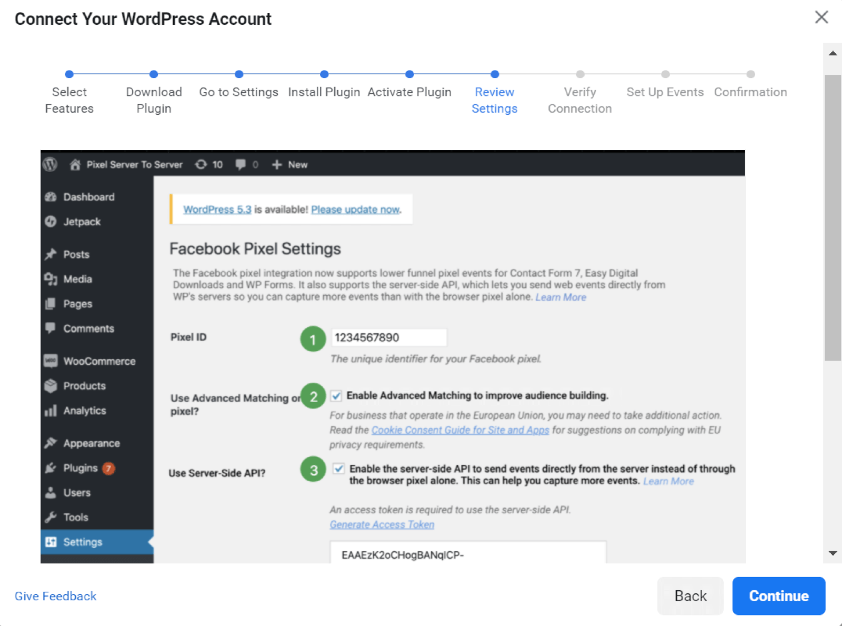
Task: Click the comments bubble icon in admin bar
Action: point(240,164)
